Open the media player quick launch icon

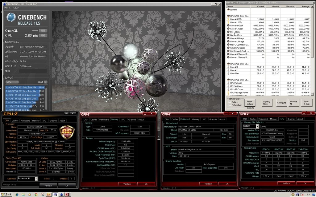coord(30,195)
